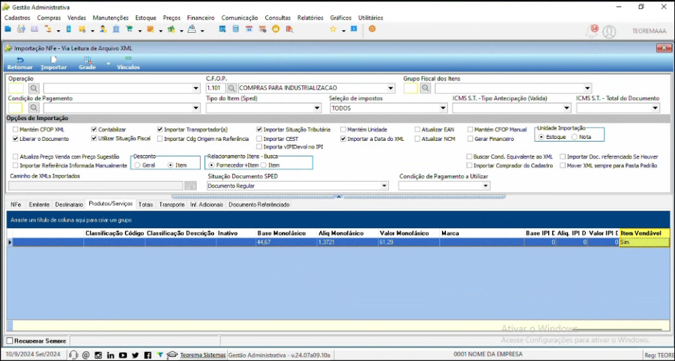This screenshot has height=361, width=675.
Task: Uncheck the Liberar o Documento checkbox
Action: 15,139
